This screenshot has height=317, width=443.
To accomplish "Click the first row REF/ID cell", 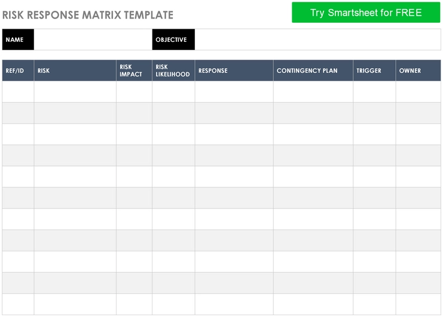I will point(18,92).
